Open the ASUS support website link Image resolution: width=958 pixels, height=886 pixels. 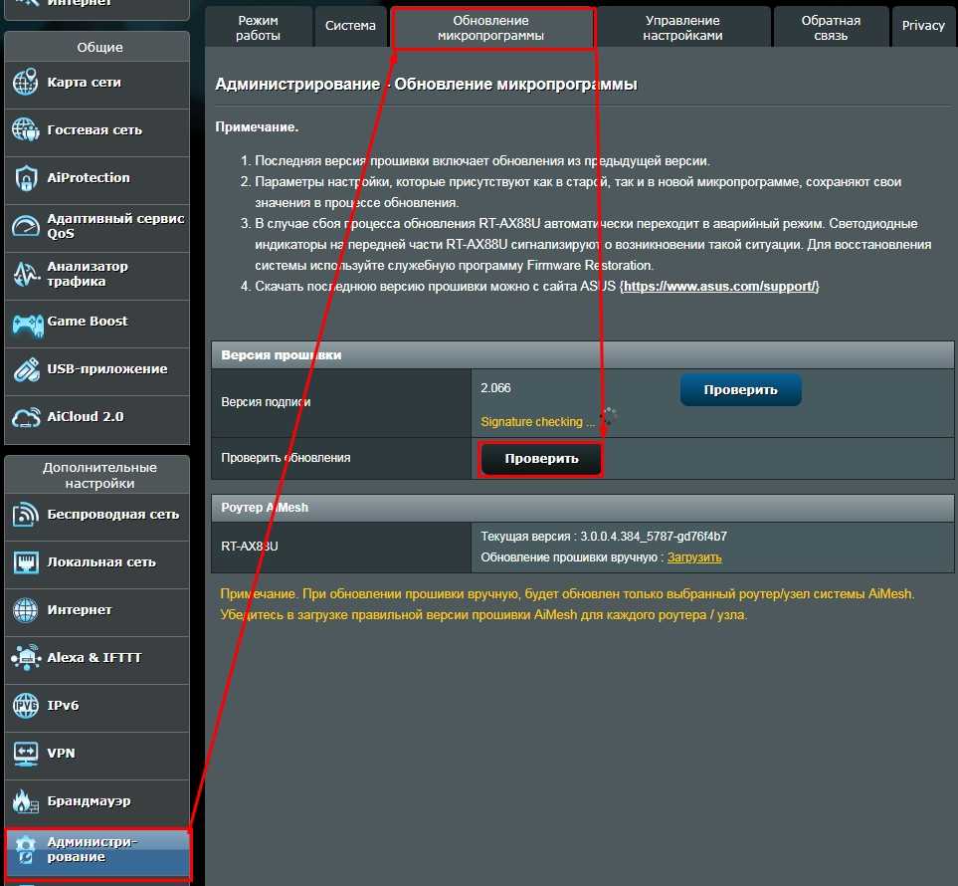click(x=719, y=287)
